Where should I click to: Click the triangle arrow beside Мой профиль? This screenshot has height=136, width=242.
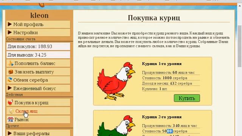click(x=10, y=24)
